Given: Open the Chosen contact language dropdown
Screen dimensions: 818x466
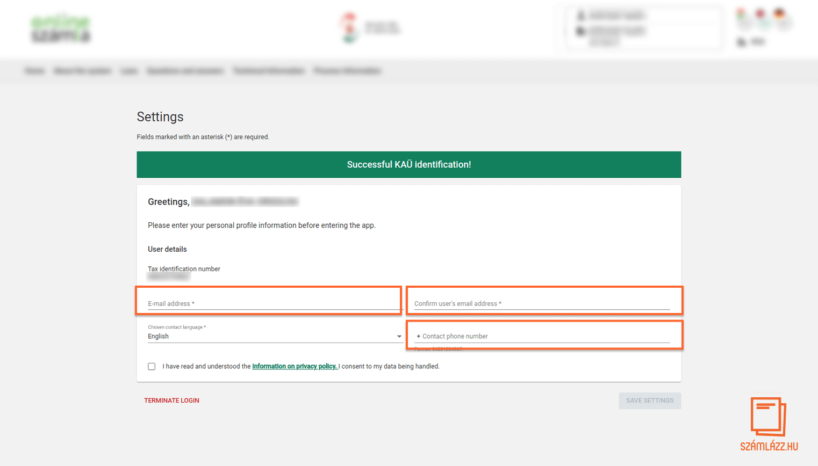Looking at the screenshot, I should click(271, 337).
